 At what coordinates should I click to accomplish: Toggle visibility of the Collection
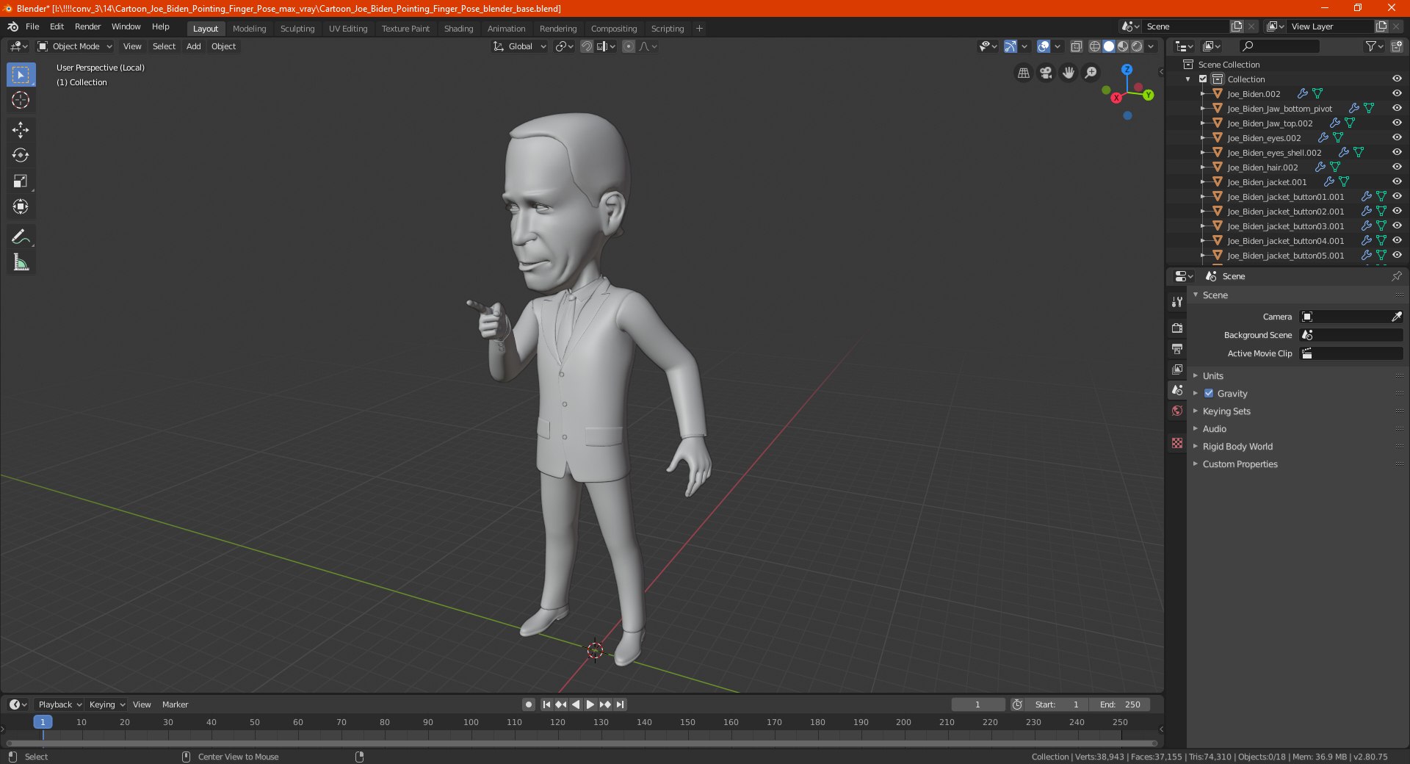coord(1397,79)
